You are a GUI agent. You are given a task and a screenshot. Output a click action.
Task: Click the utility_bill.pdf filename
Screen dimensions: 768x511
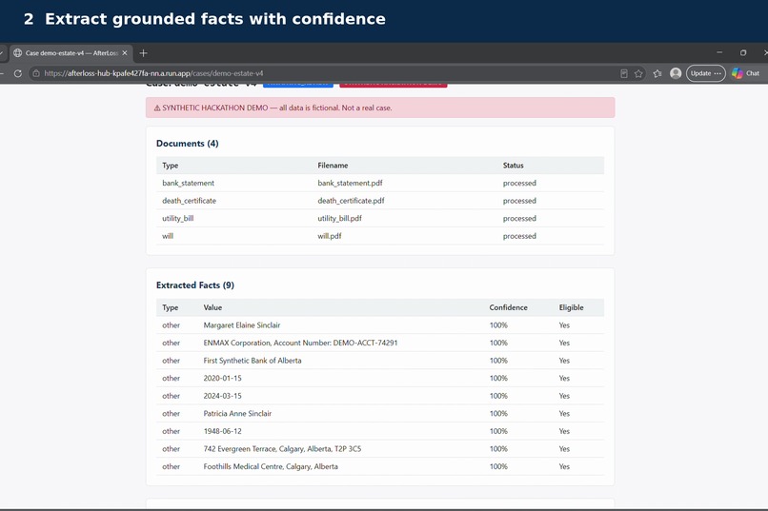click(x=339, y=218)
